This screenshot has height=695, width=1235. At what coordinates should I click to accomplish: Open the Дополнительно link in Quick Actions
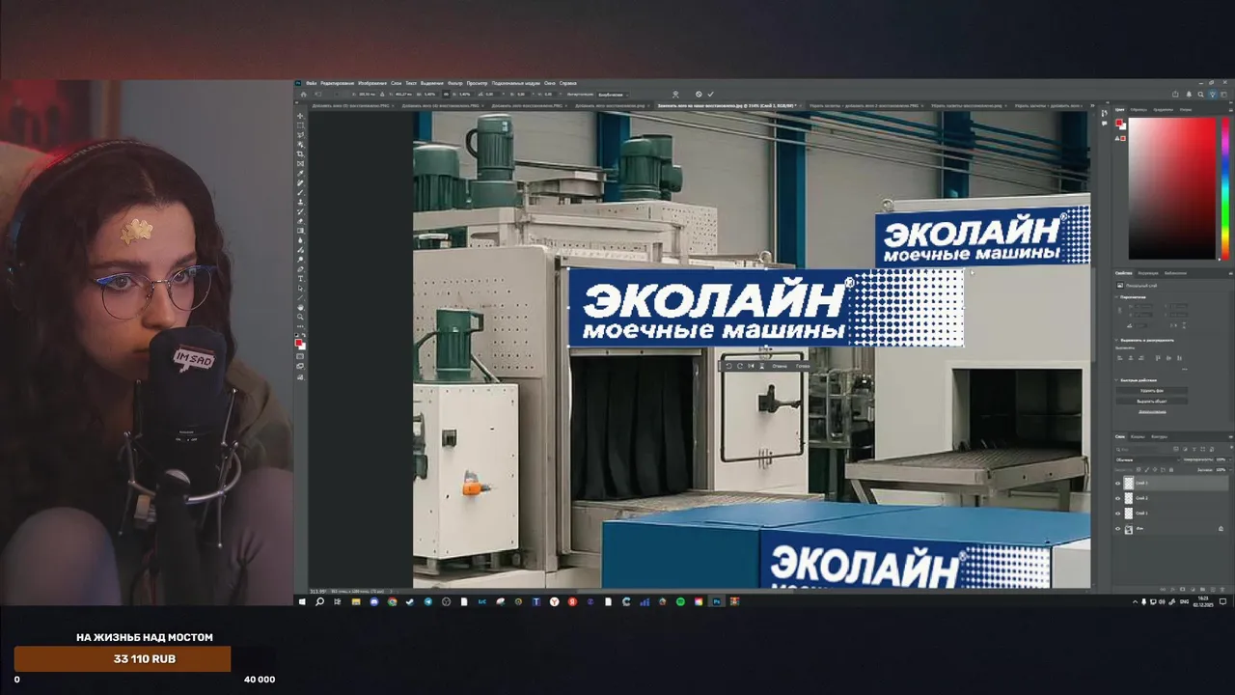pos(1152,412)
